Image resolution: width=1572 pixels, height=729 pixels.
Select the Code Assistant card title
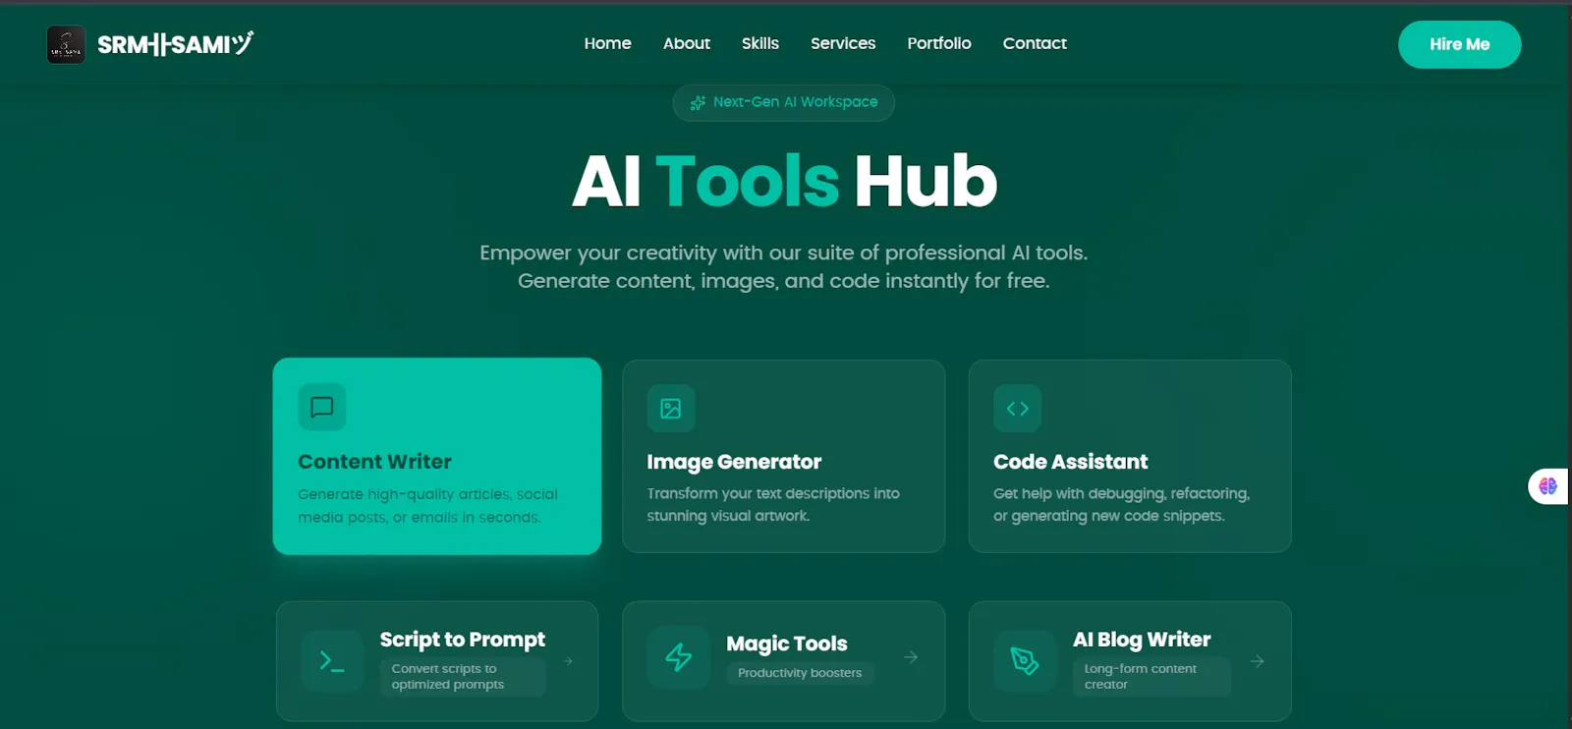(x=1070, y=462)
